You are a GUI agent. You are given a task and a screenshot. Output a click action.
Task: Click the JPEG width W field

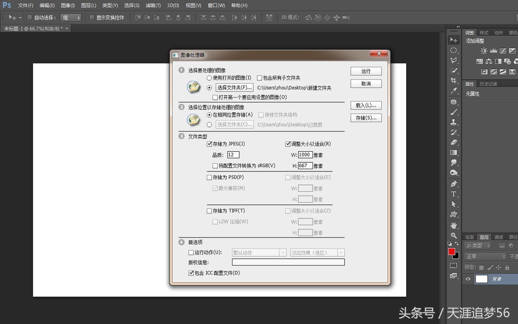click(305, 155)
